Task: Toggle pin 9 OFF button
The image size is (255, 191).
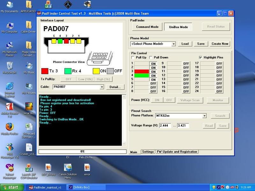Action: click(186, 63)
